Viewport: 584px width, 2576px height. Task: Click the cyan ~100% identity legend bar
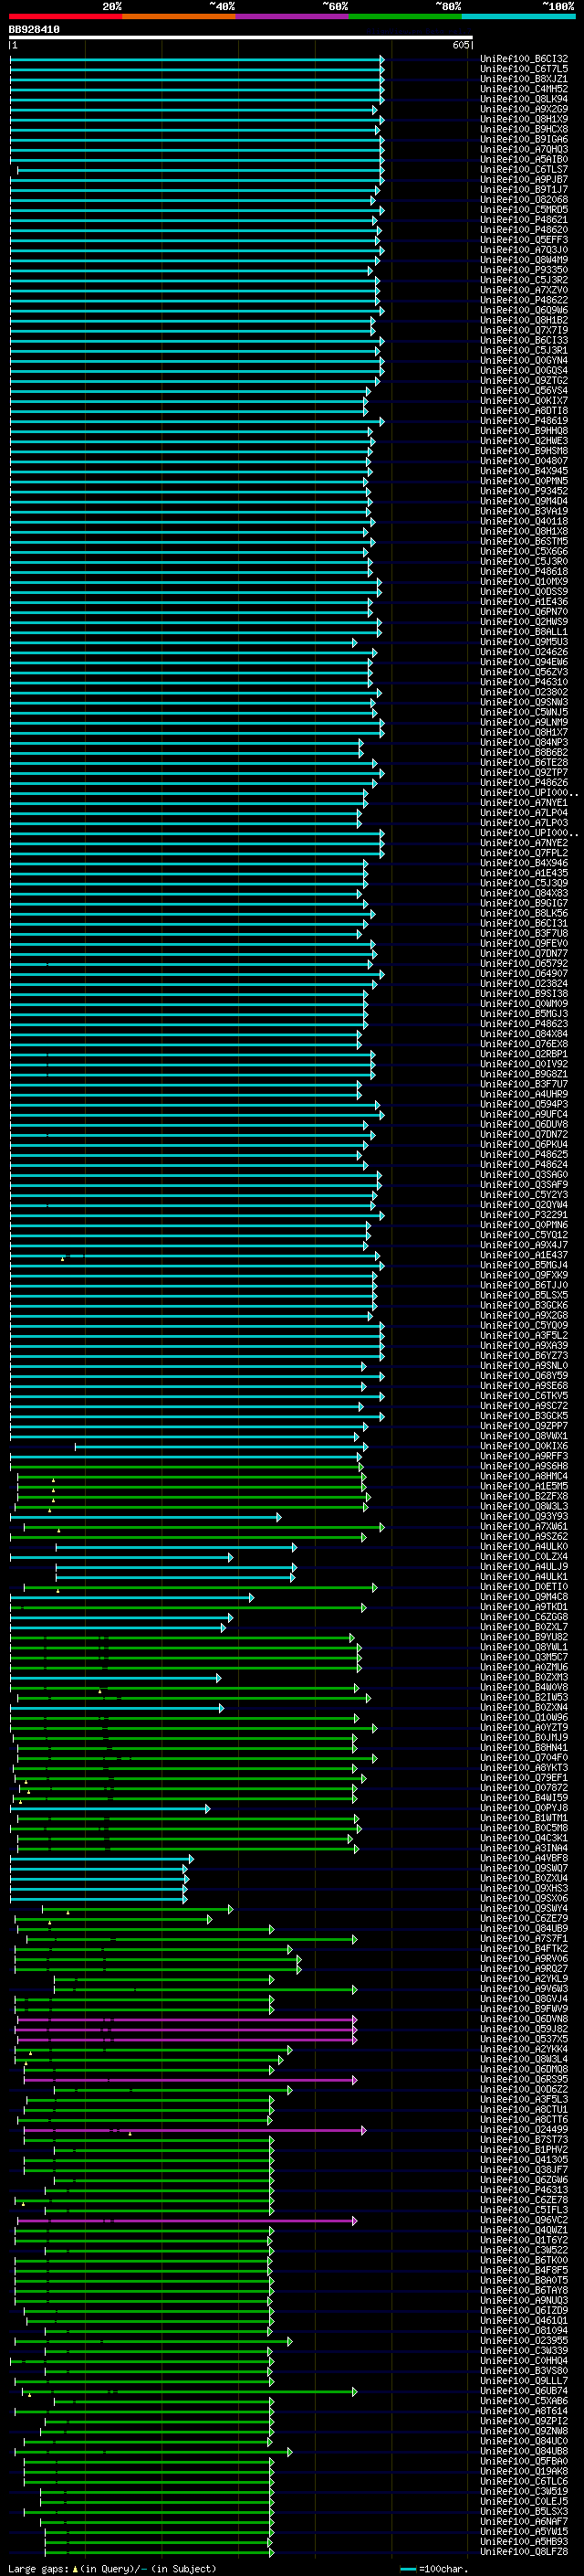(x=517, y=16)
